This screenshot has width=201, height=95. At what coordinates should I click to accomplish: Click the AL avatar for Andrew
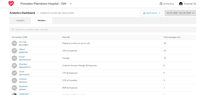point(14,80)
